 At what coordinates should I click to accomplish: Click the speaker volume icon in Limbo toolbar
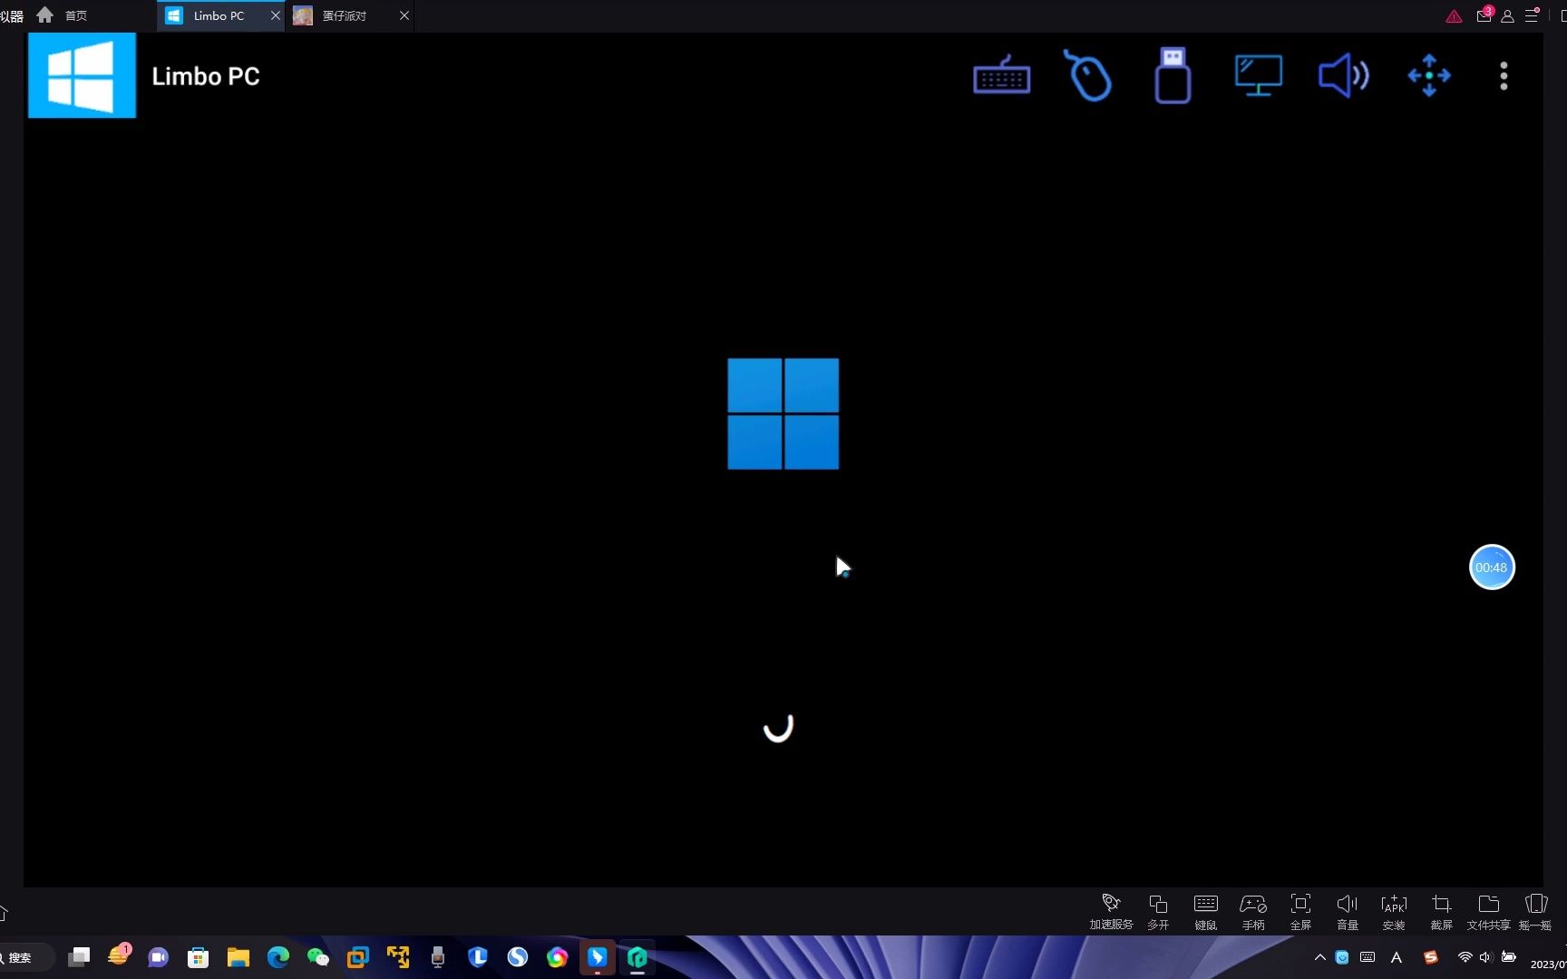pyautogui.click(x=1343, y=75)
